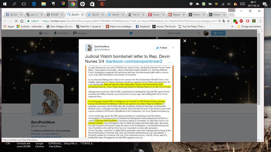This screenshot has height=152, width=271.
Task: Open Microsoft Edge from the taskbar
Action: (34, 4)
